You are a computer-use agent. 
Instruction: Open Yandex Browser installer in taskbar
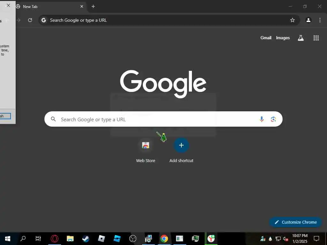211,239
